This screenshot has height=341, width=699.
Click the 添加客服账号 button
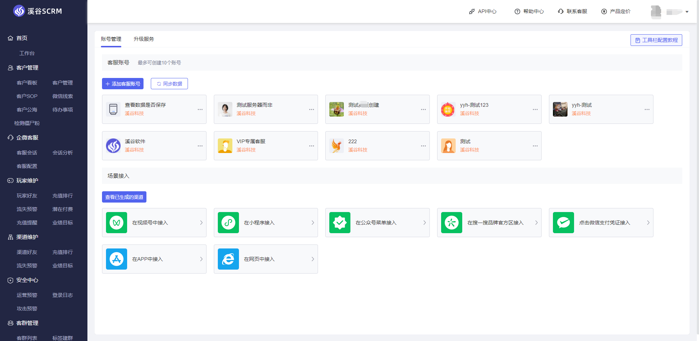(x=123, y=84)
